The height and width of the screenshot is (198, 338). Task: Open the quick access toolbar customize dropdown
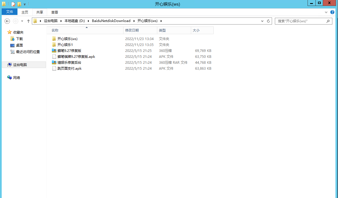tap(25, 5)
